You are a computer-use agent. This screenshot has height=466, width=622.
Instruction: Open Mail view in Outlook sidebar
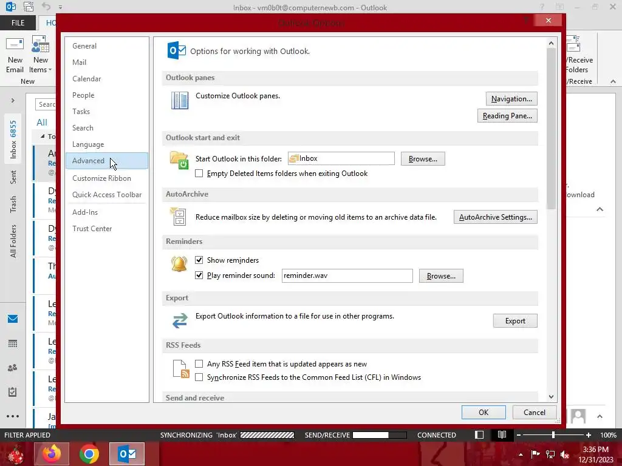[x=13, y=319]
